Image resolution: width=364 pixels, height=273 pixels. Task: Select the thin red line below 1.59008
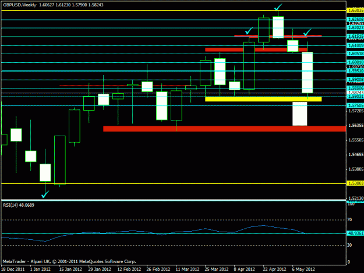[x=125, y=85]
